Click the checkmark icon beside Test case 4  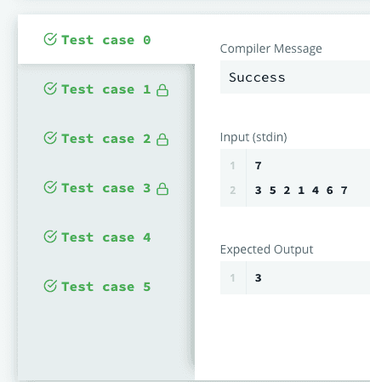(50, 237)
